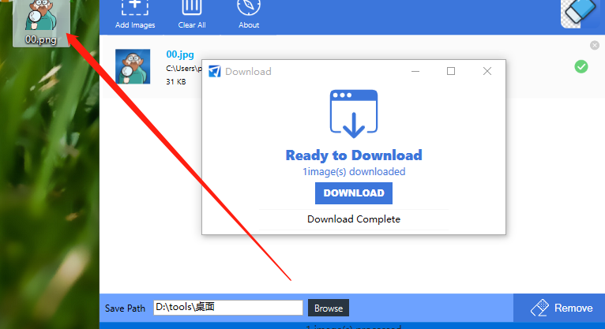
Task: Click the "31 KB" file size text
Action: click(x=176, y=82)
